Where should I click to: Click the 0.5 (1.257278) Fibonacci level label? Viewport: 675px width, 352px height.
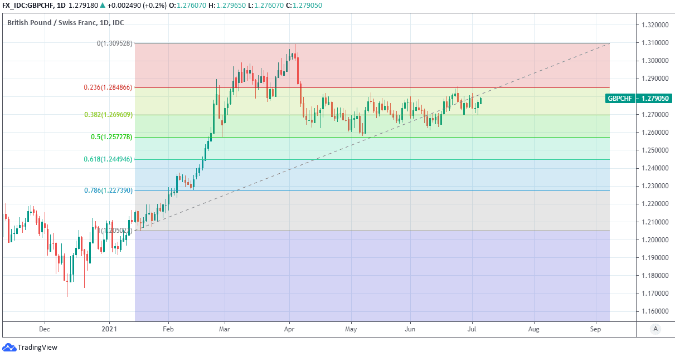coord(111,137)
